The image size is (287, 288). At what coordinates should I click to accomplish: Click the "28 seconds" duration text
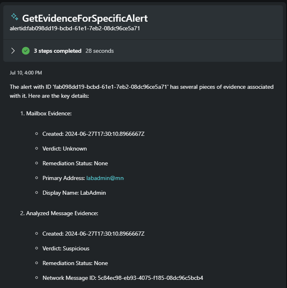tap(99, 51)
